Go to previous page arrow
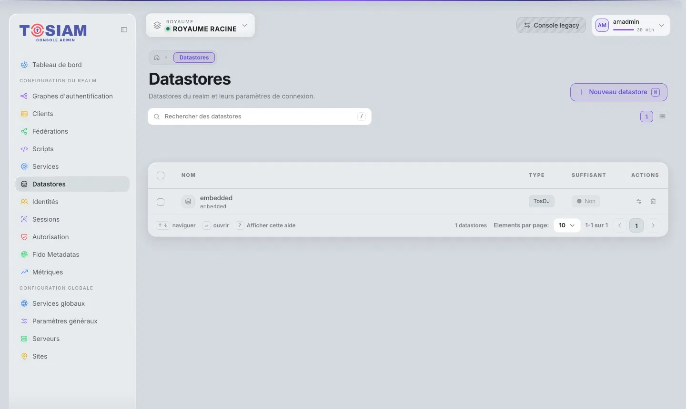This screenshot has width=686, height=409. point(620,225)
